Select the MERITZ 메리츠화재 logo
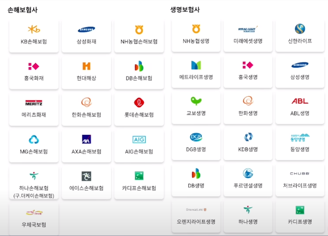Screen dimensions: 328x236 (x=34, y=103)
